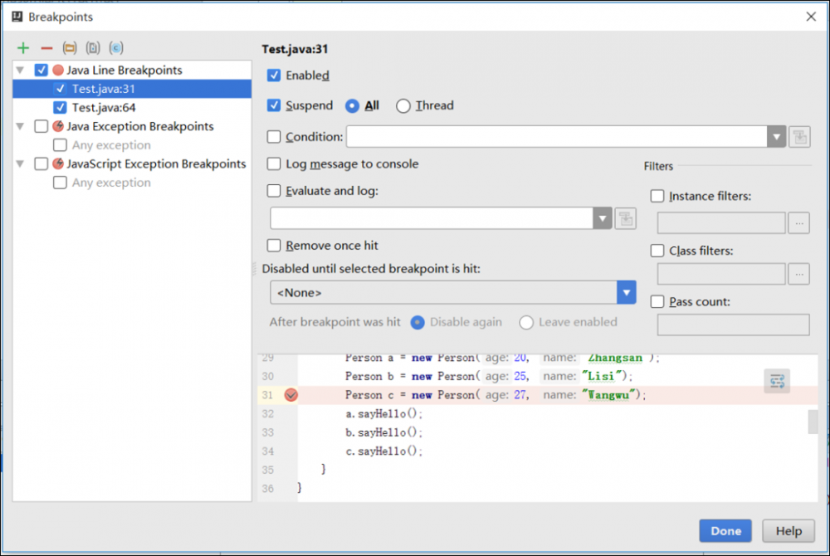Open the Help dialog
This screenshot has height=556, width=830.
click(788, 530)
